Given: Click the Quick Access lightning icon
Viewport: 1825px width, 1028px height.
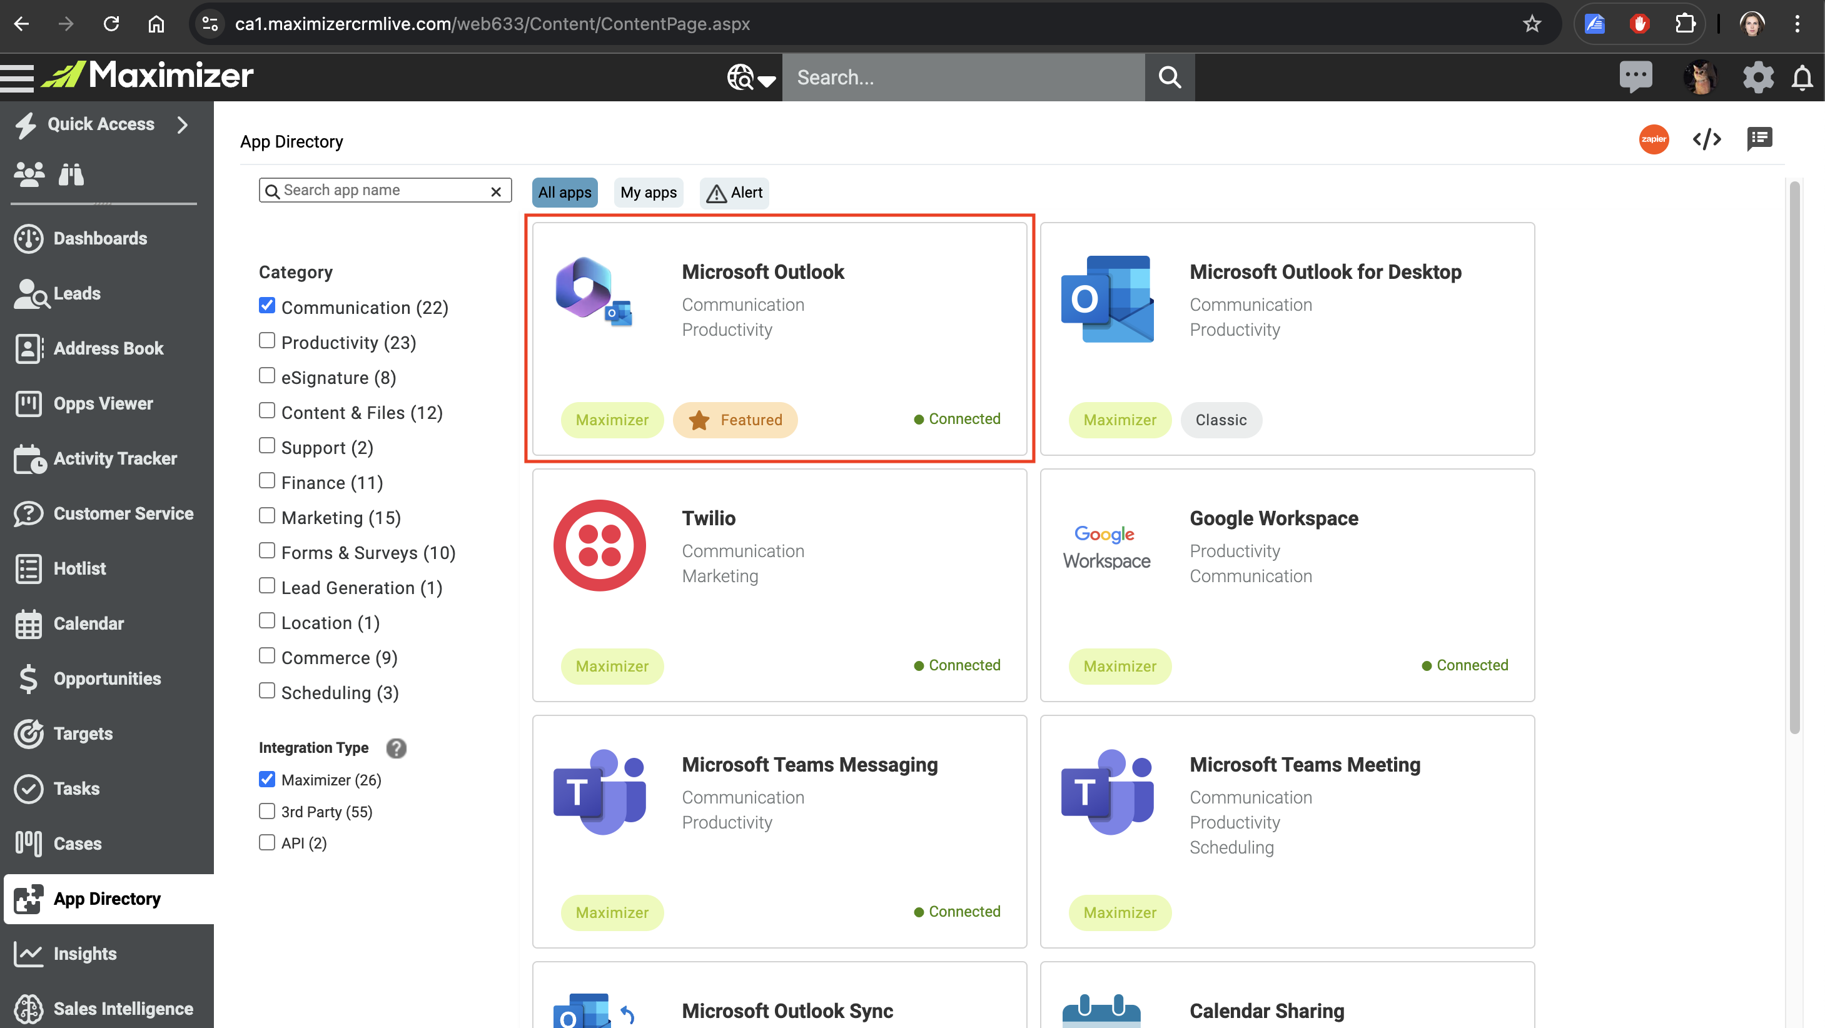Looking at the screenshot, I should (x=26, y=124).
